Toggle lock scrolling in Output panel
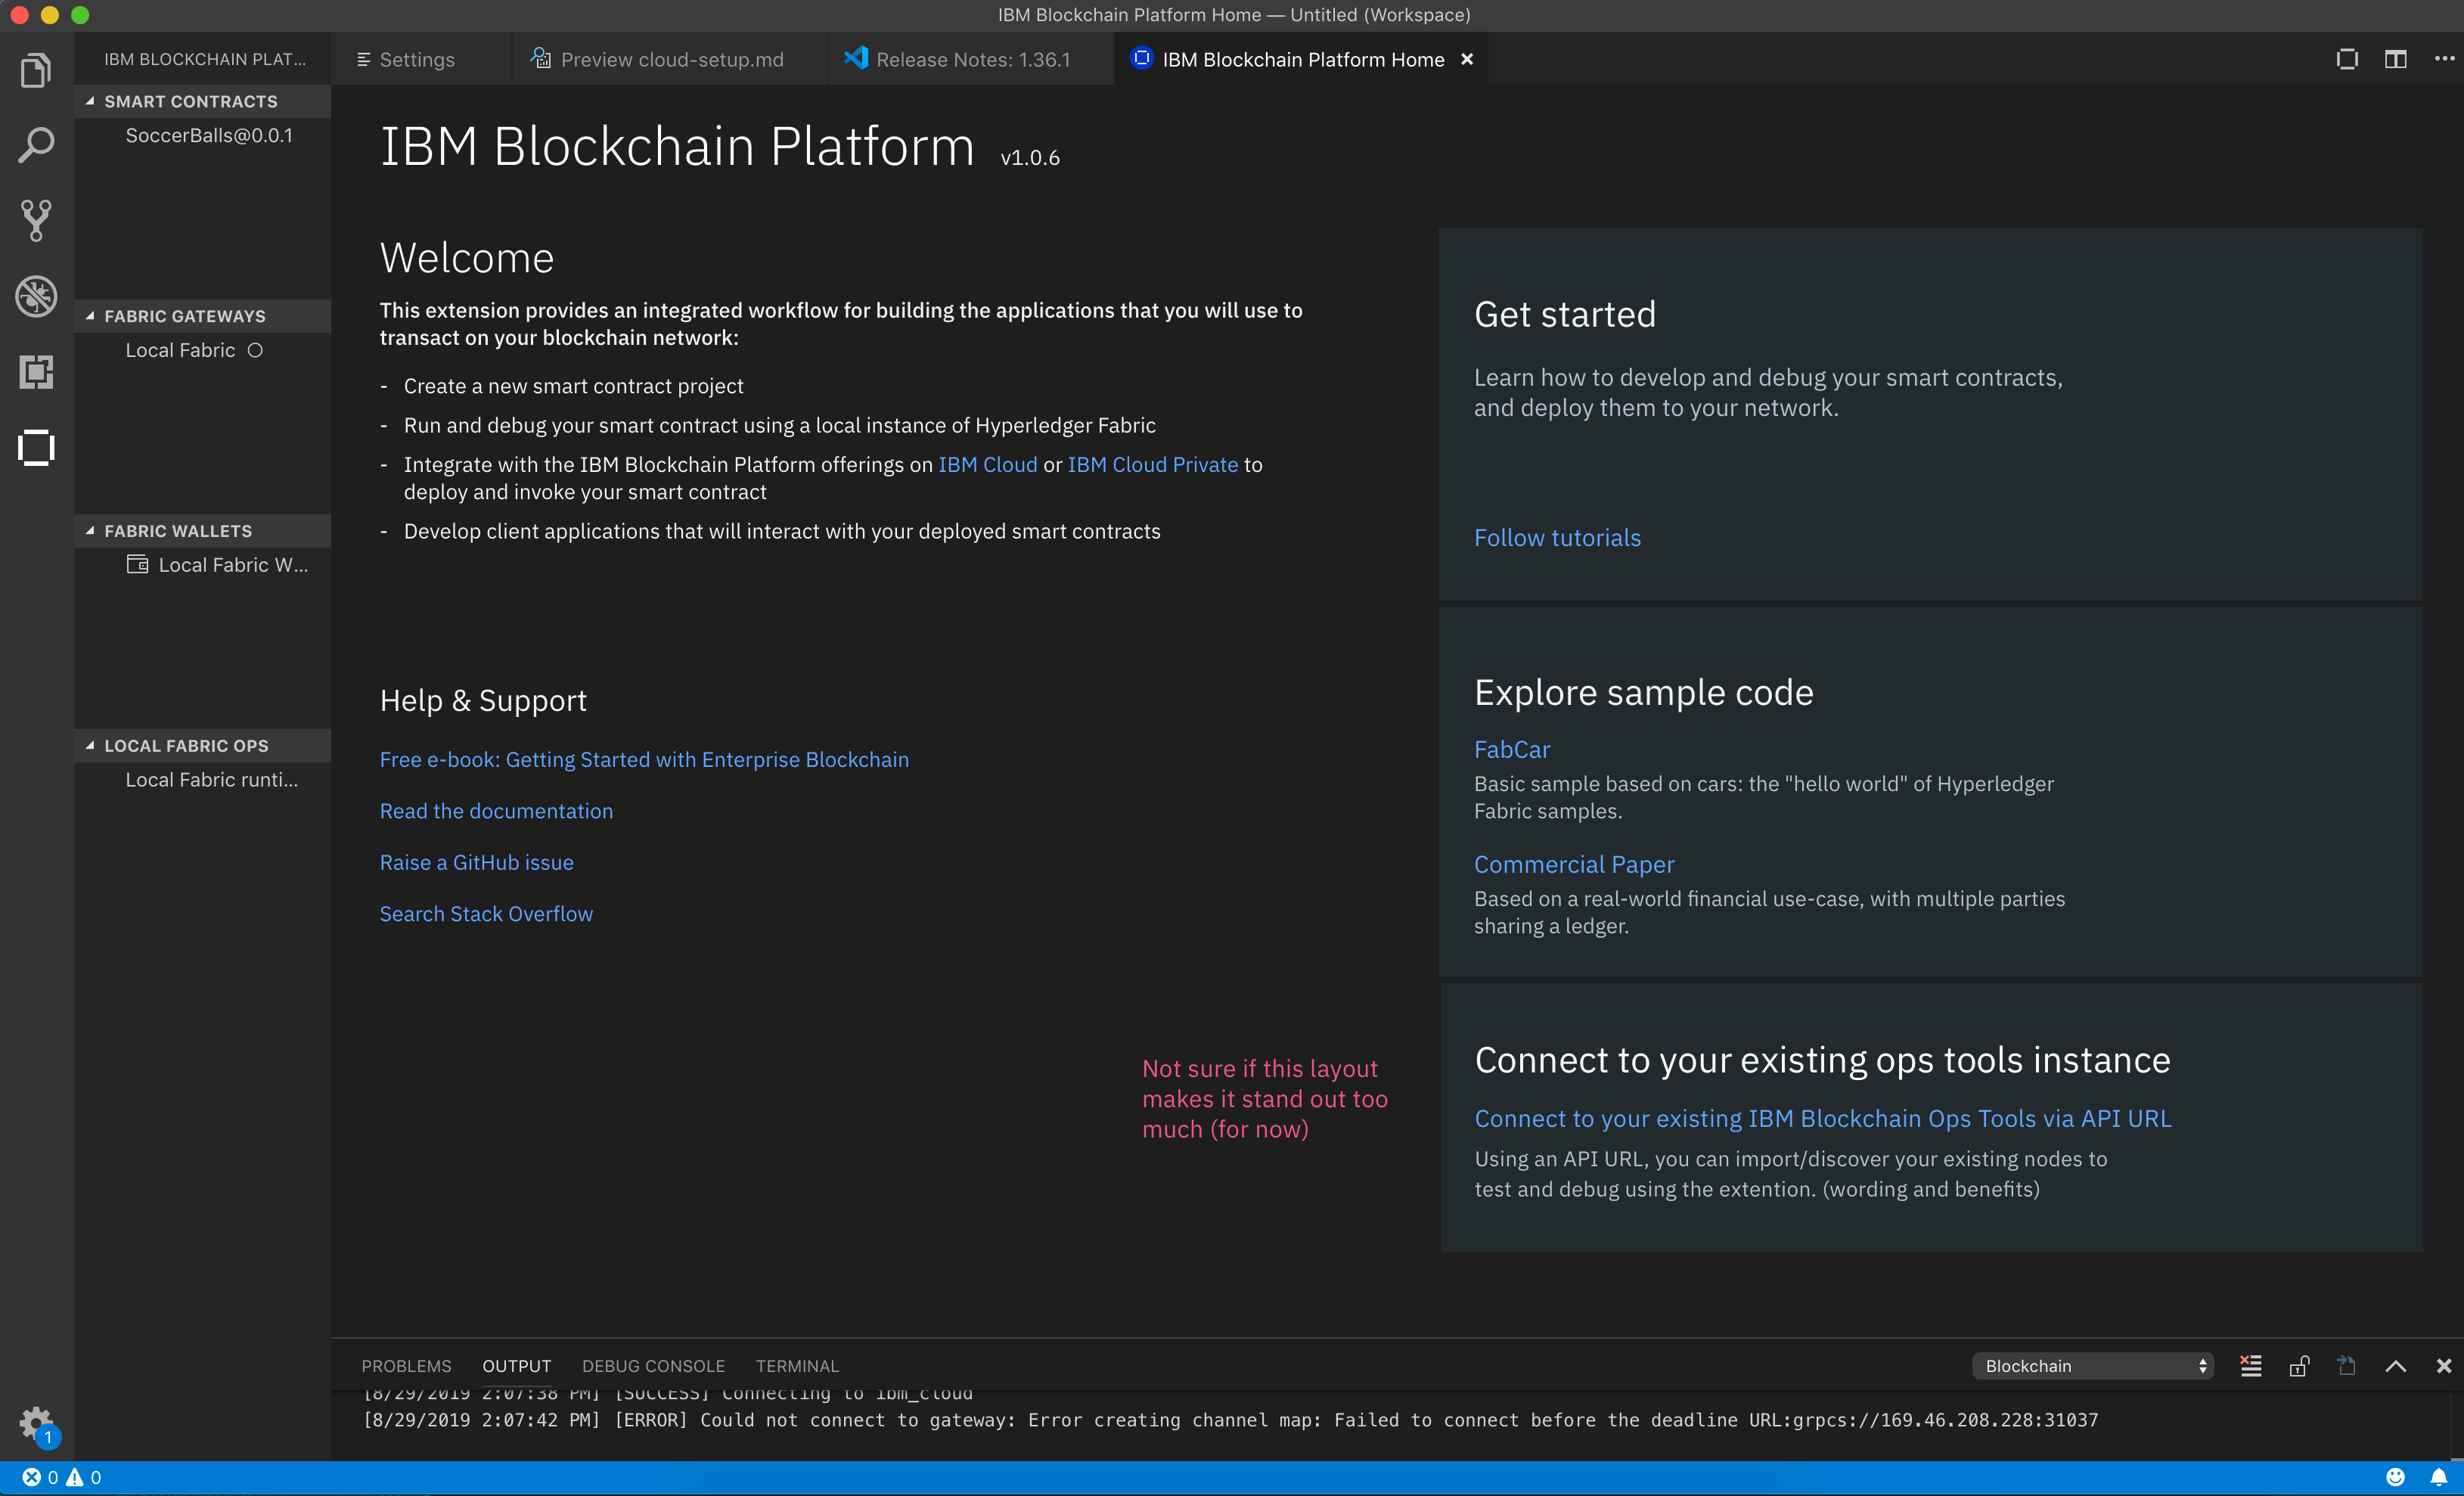 click(2300, 1365)
